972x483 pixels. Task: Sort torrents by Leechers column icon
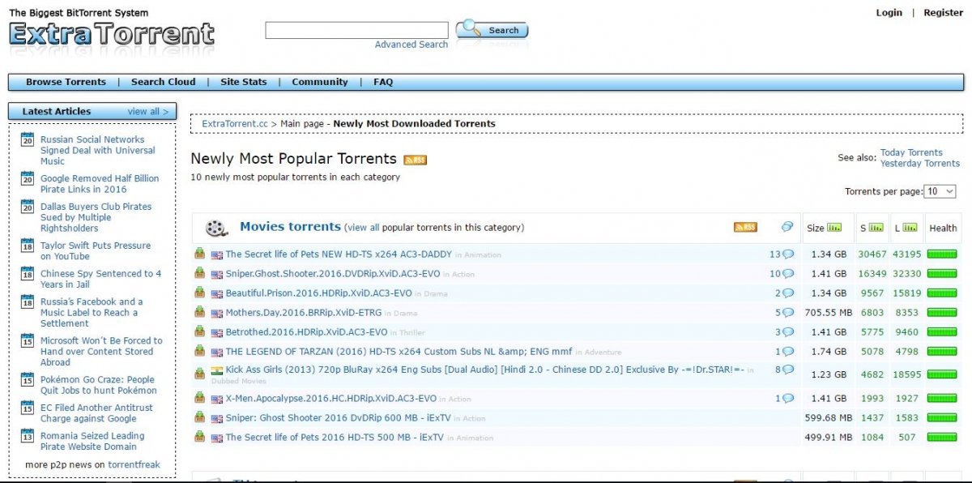click(910, 228)
